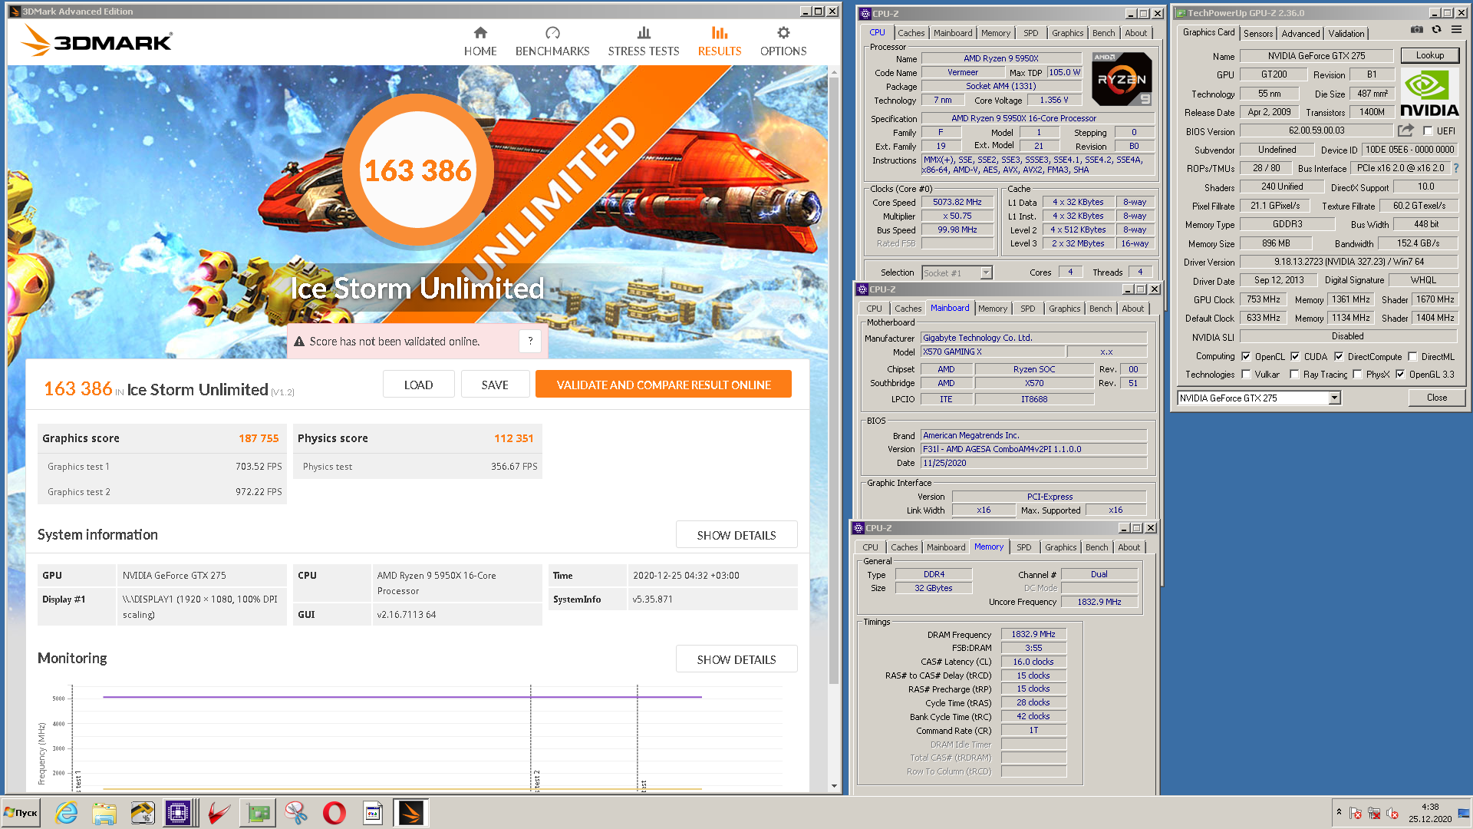Click Show Desktop button in taskbar
Image resolution: width=1473 pixels, height=829 pixels.
coord(1465,813)
